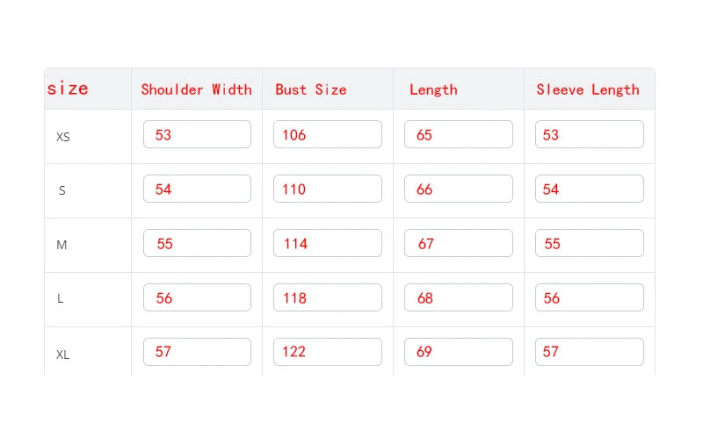Viewport: 703px width, 436px height.
Task: Select the L Bust Size field showing 118
Action: (328, 297)
